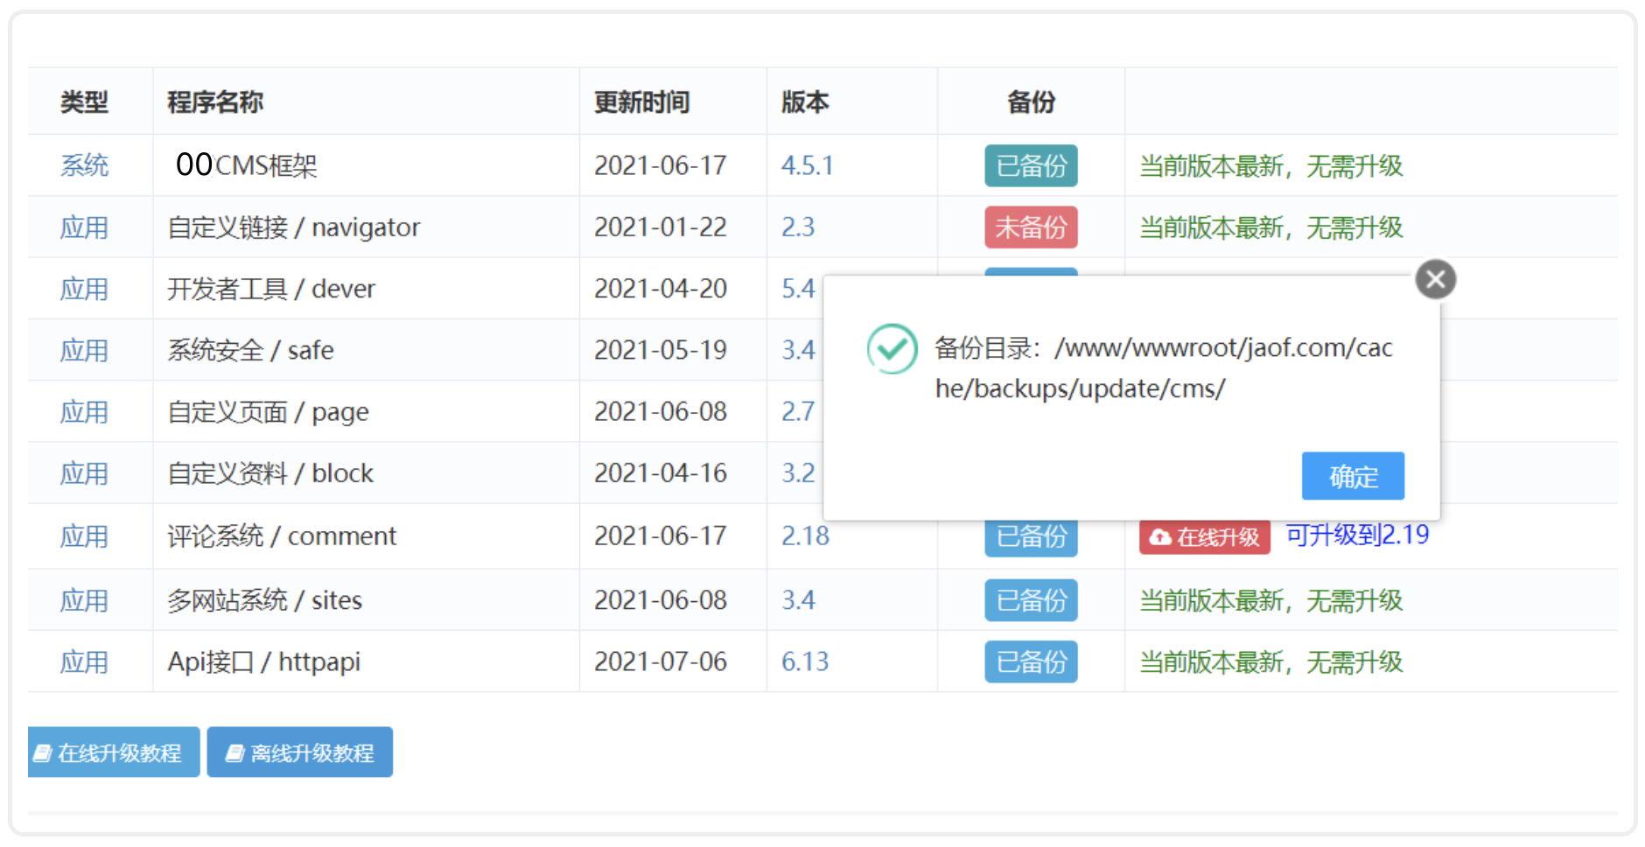The width and height of the screenshot is (1645, 847).
Task: Click date 2021-04-20 in dever row
Action: click(x=661, y=289)
